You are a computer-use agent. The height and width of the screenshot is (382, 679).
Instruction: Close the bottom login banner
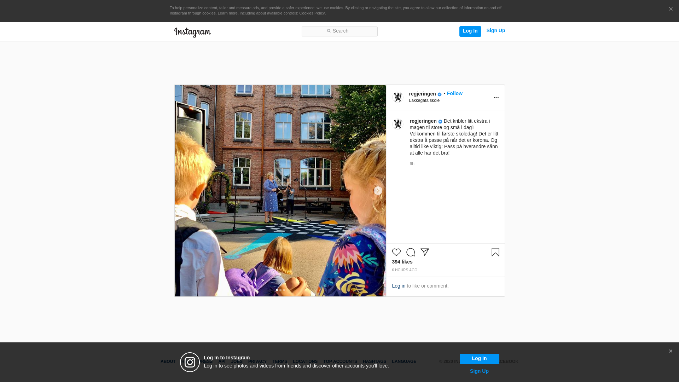[671, 351]
